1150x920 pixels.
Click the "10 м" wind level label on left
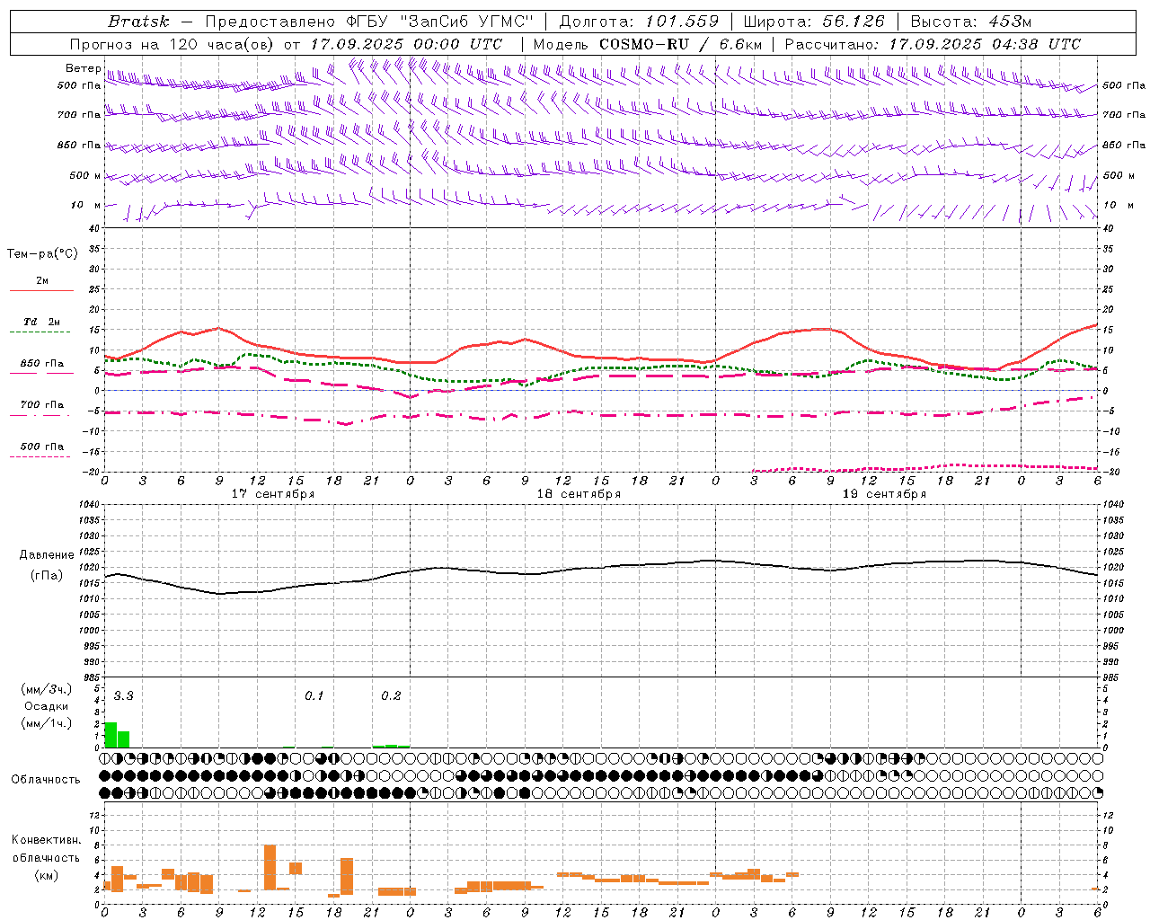point(86,205)
